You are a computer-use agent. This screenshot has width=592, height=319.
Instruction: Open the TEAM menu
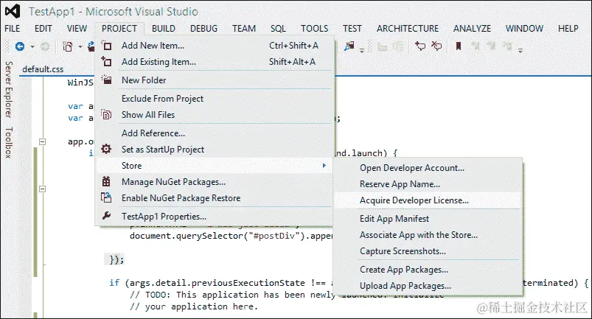coord(244,29)
